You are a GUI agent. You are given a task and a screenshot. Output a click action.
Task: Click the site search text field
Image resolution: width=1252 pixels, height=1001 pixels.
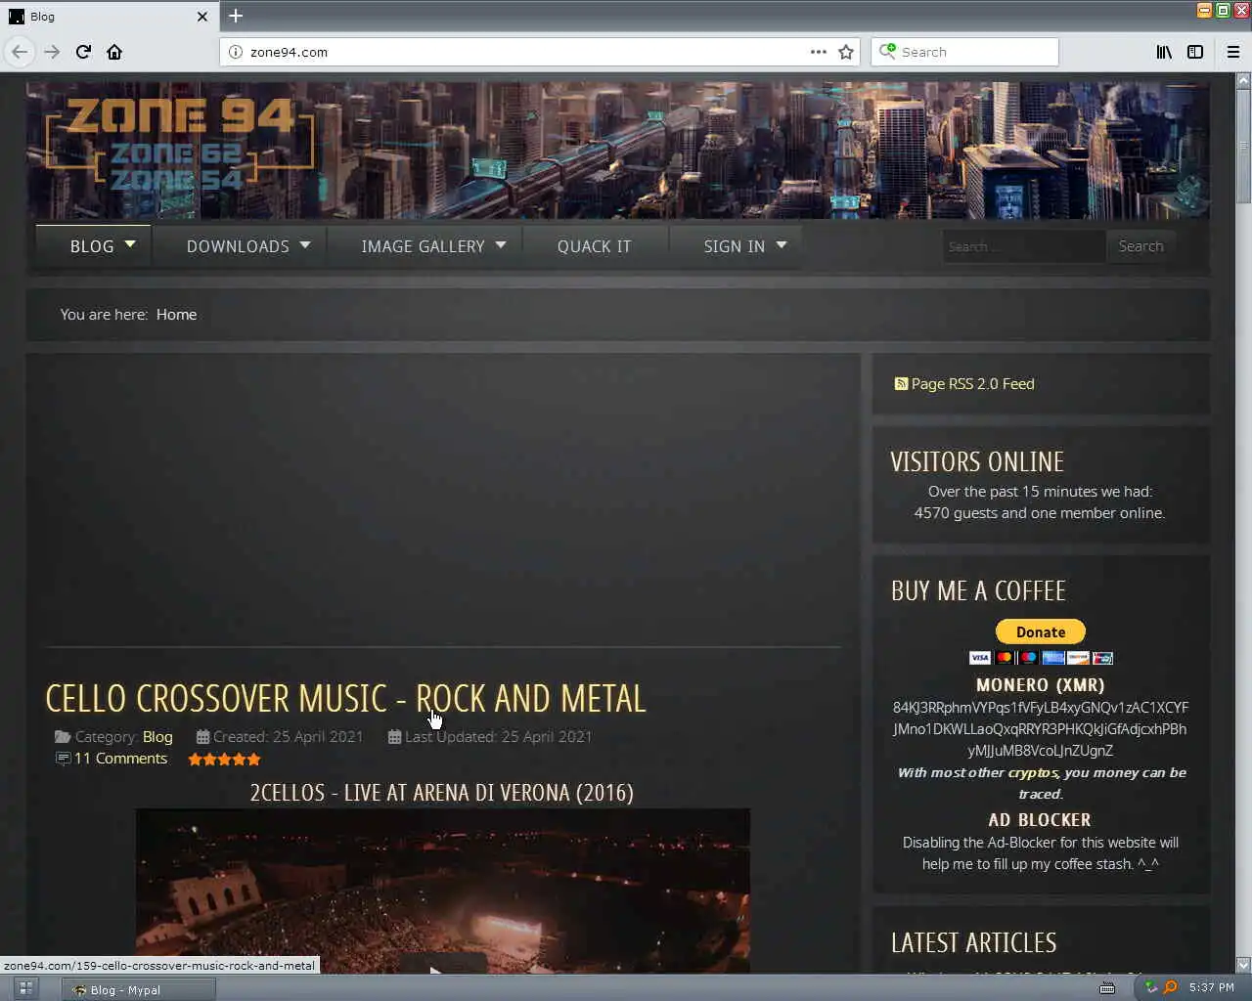tap(1023, 246)
